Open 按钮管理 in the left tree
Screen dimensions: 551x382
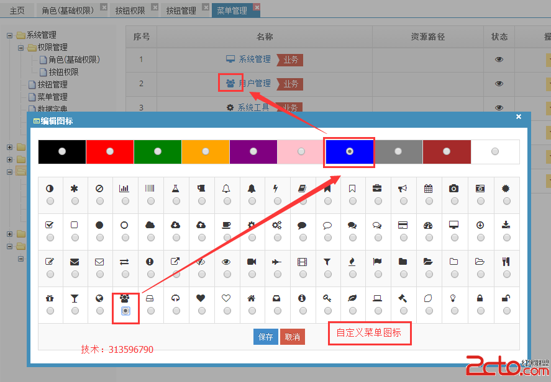[x=52, y=84]
